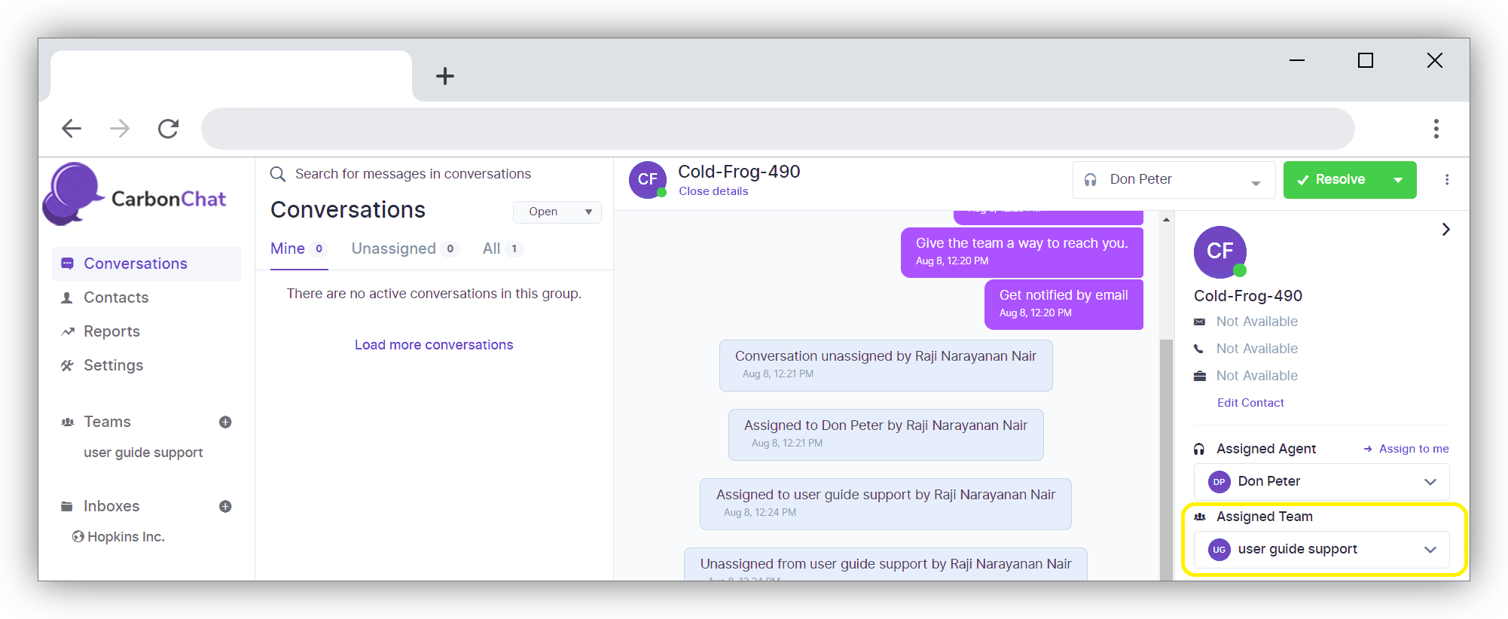Open the browser three-dot menu
The height and width of the screenshot is (619, 1508).
pyautogui.click(x=1436, y=129)
